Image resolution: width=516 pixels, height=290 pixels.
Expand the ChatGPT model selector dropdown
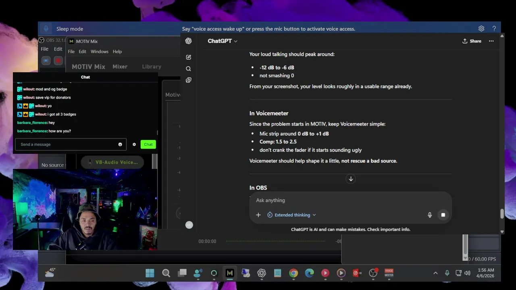tap(223, 41)
